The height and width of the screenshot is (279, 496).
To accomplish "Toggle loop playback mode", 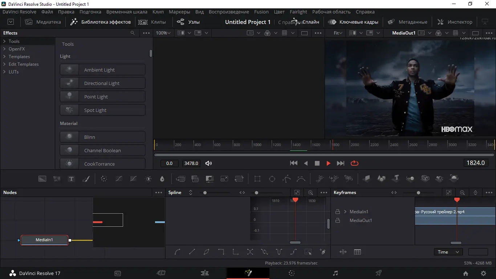I will point(354,163).
